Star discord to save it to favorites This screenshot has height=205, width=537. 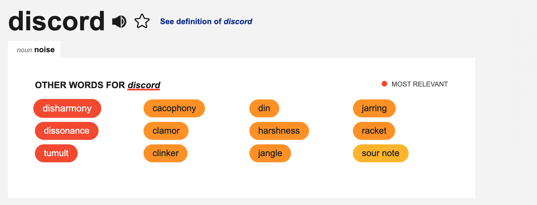(142, 21)
